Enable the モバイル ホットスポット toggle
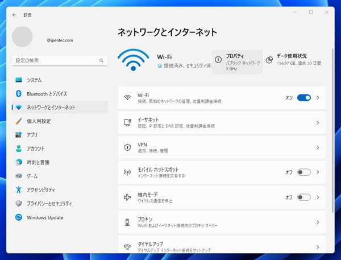 (304, 172)
